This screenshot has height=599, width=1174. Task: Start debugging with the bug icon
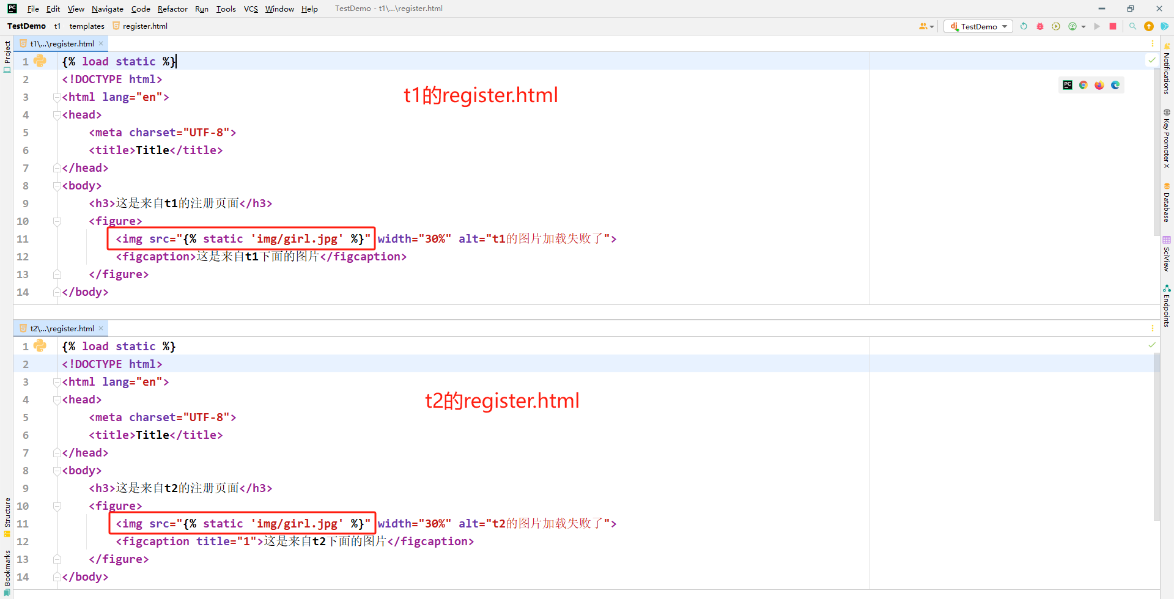(x=1040, y=26)
